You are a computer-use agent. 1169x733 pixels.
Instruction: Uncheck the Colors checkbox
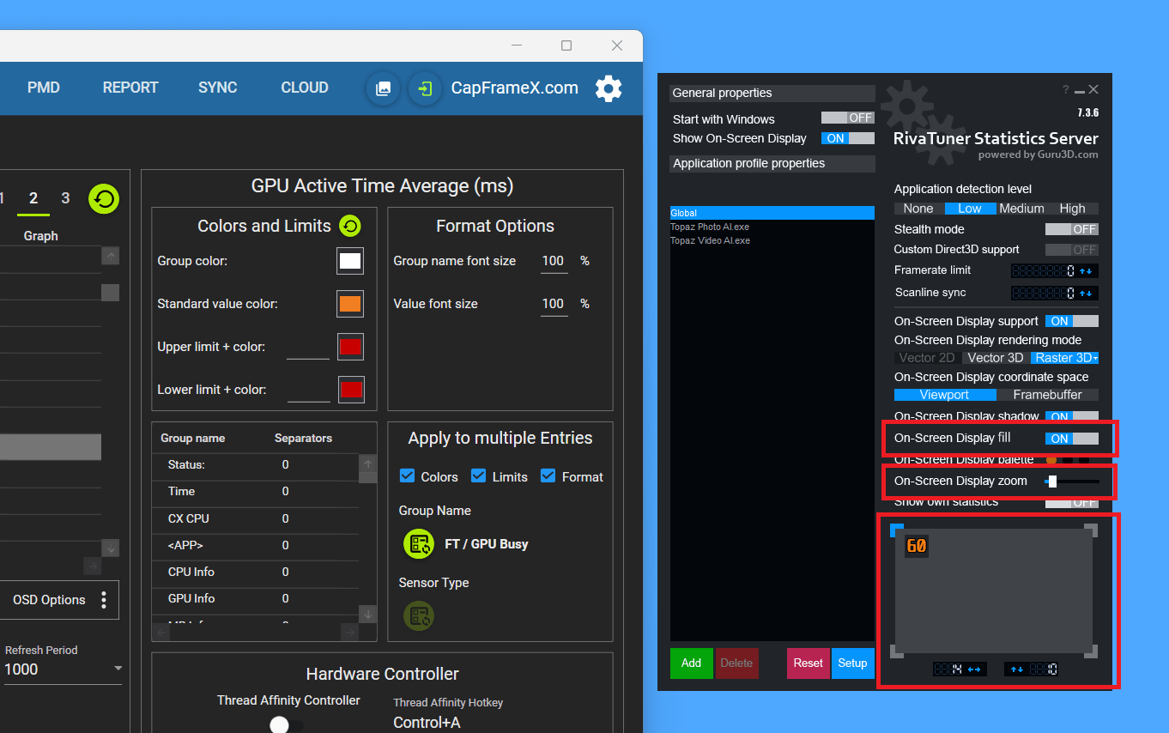408,476
